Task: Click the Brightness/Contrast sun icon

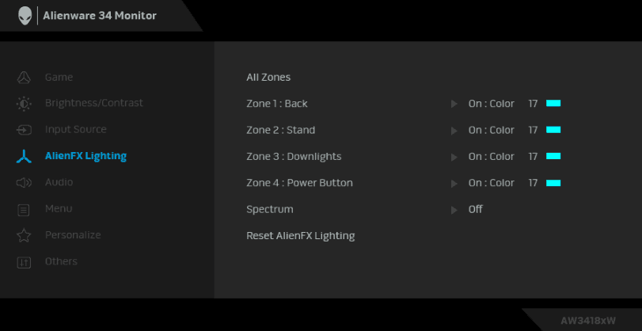Action: click(x=24, y=104)
